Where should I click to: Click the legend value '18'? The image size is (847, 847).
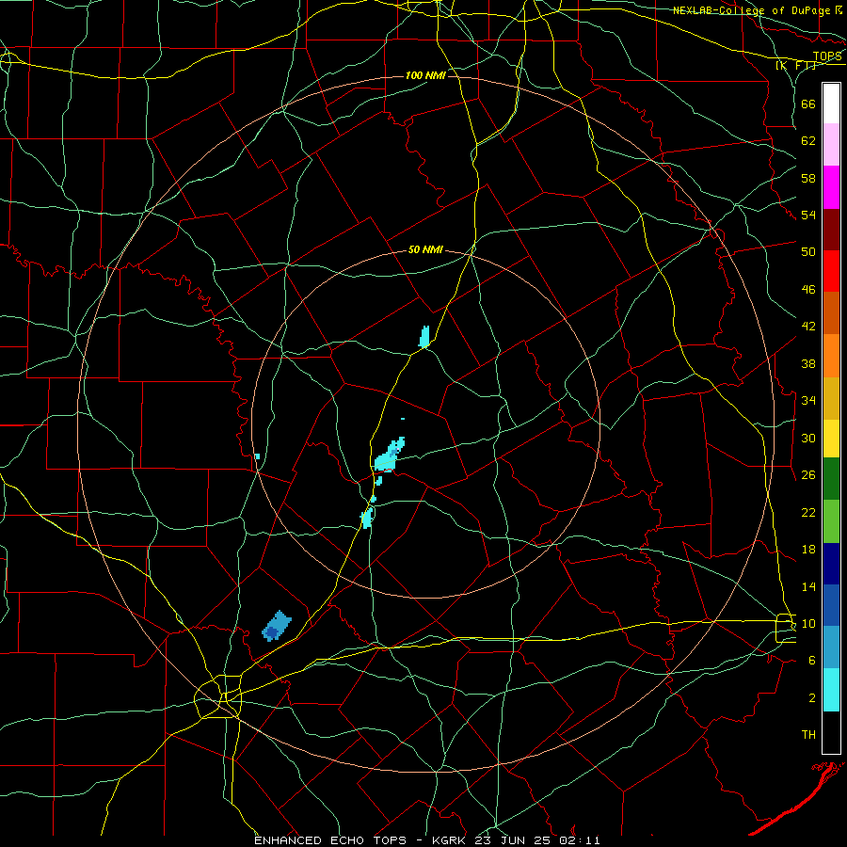[808, 550]
